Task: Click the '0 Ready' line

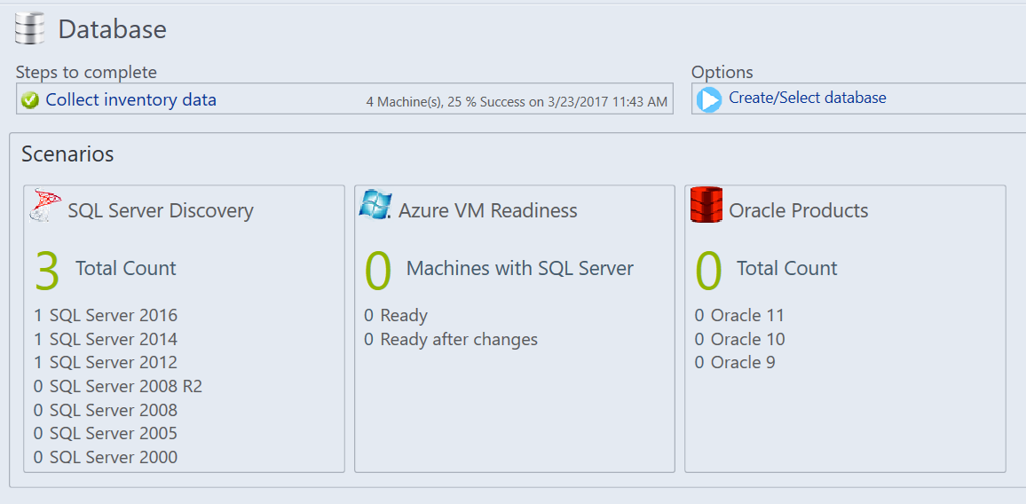Action: (x=396, y=316)
